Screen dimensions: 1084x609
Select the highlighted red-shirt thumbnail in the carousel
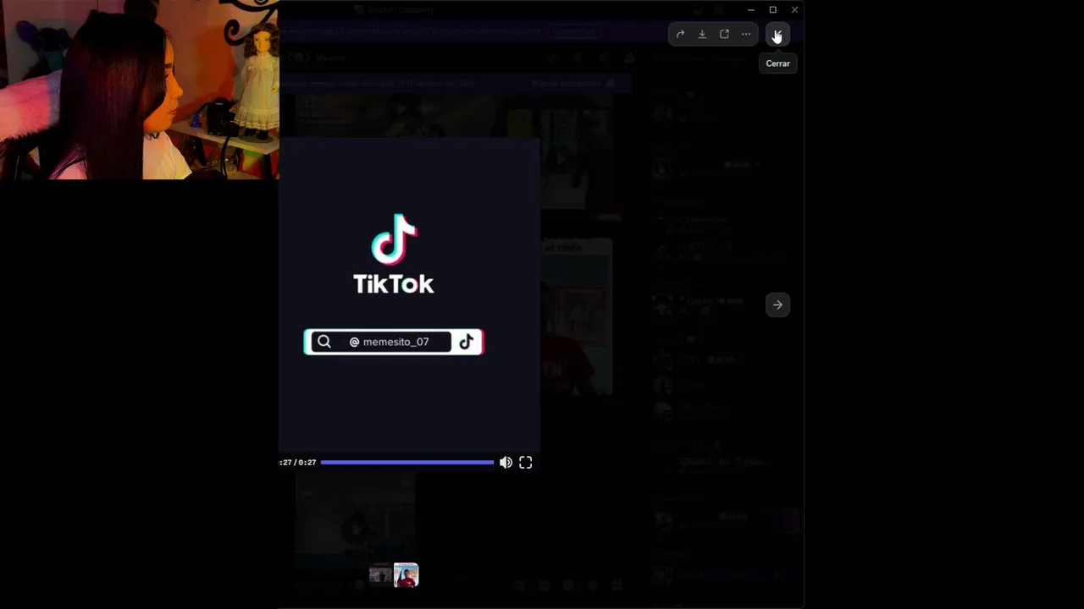[x=406, y=575]
